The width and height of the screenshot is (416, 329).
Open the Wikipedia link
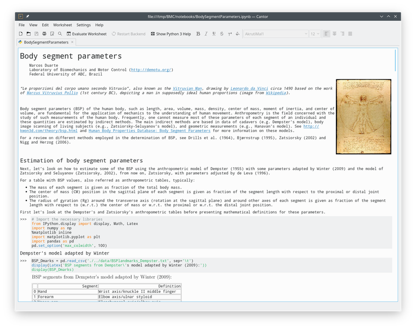(276, 93)
